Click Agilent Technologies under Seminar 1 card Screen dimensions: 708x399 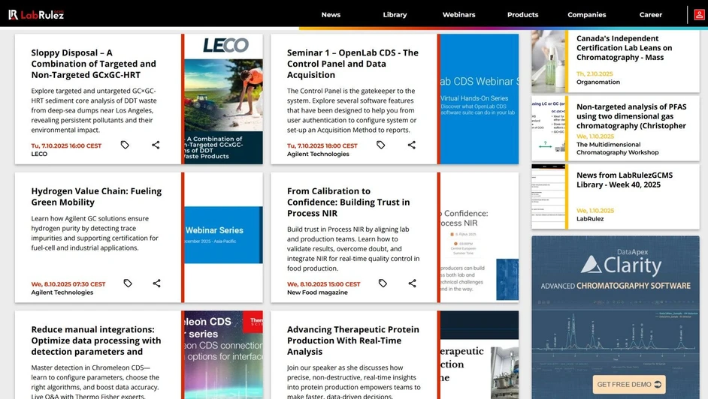point(318,154)
